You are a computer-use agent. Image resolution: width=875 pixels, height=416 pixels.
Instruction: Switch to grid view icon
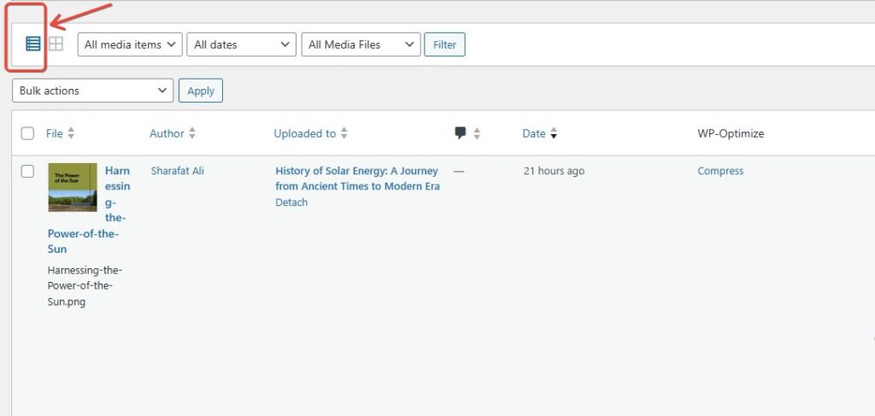[56, 44]
